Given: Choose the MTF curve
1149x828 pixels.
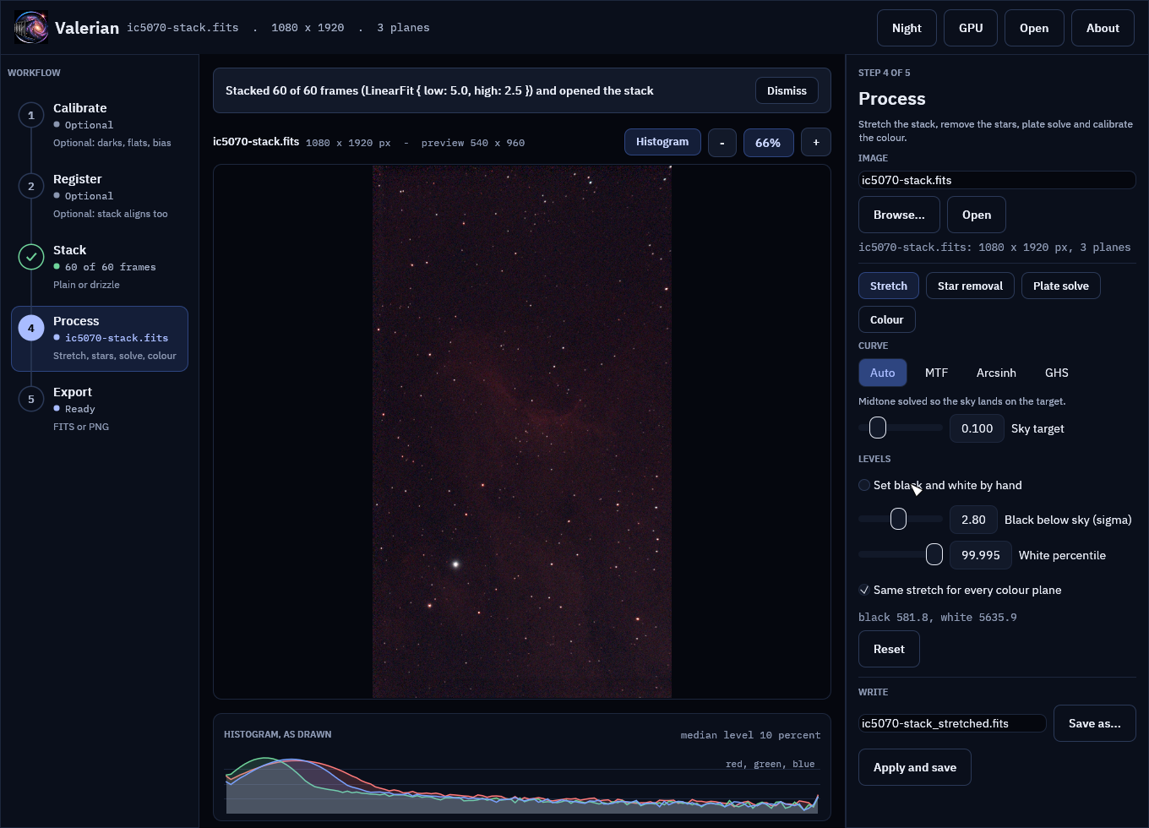Looking at the screenshot, I should coord(936,373).
